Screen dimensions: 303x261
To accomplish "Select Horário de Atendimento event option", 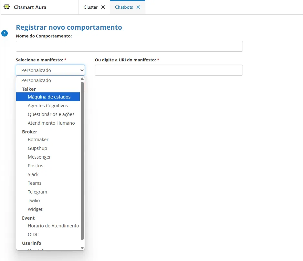I will 48,226.
